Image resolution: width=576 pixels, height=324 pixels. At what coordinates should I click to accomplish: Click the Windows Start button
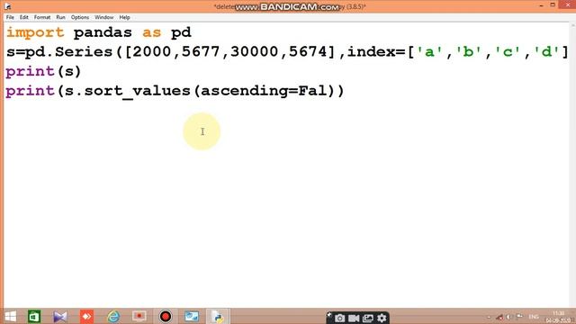11,316
